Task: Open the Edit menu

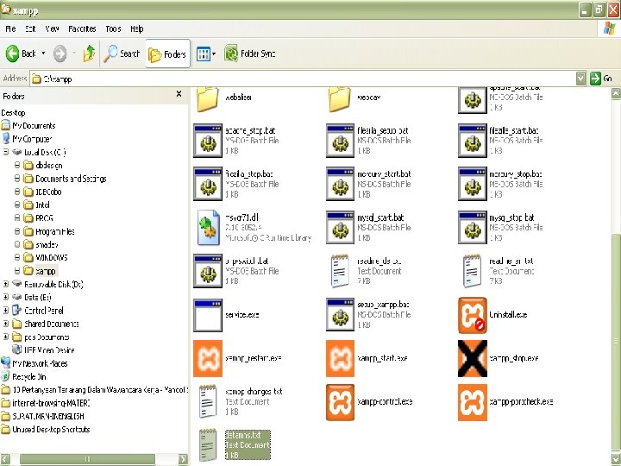Action: click(x=30, y=28)
